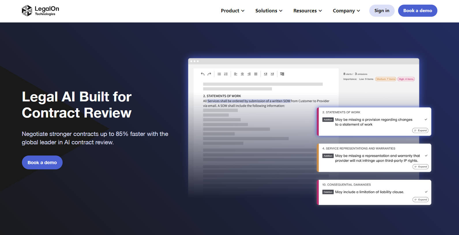Click the '2. STATEMENTS OF WORK' document heading
This screenshot has width=459, height=235.
pos(222,96)
